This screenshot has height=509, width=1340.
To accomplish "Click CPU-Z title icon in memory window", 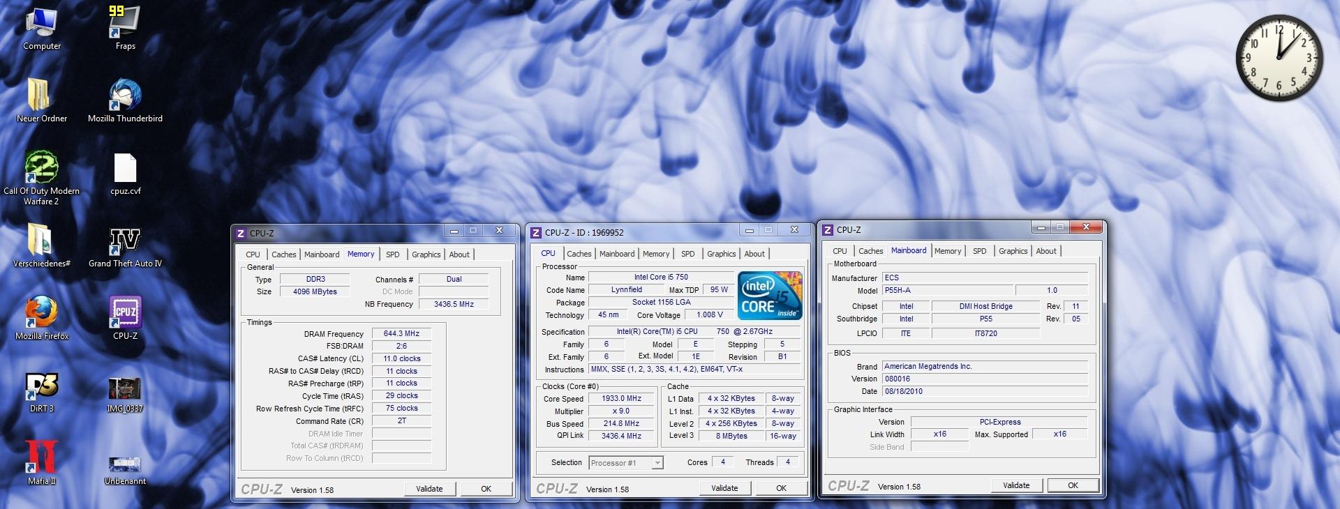I will [241, 234].
